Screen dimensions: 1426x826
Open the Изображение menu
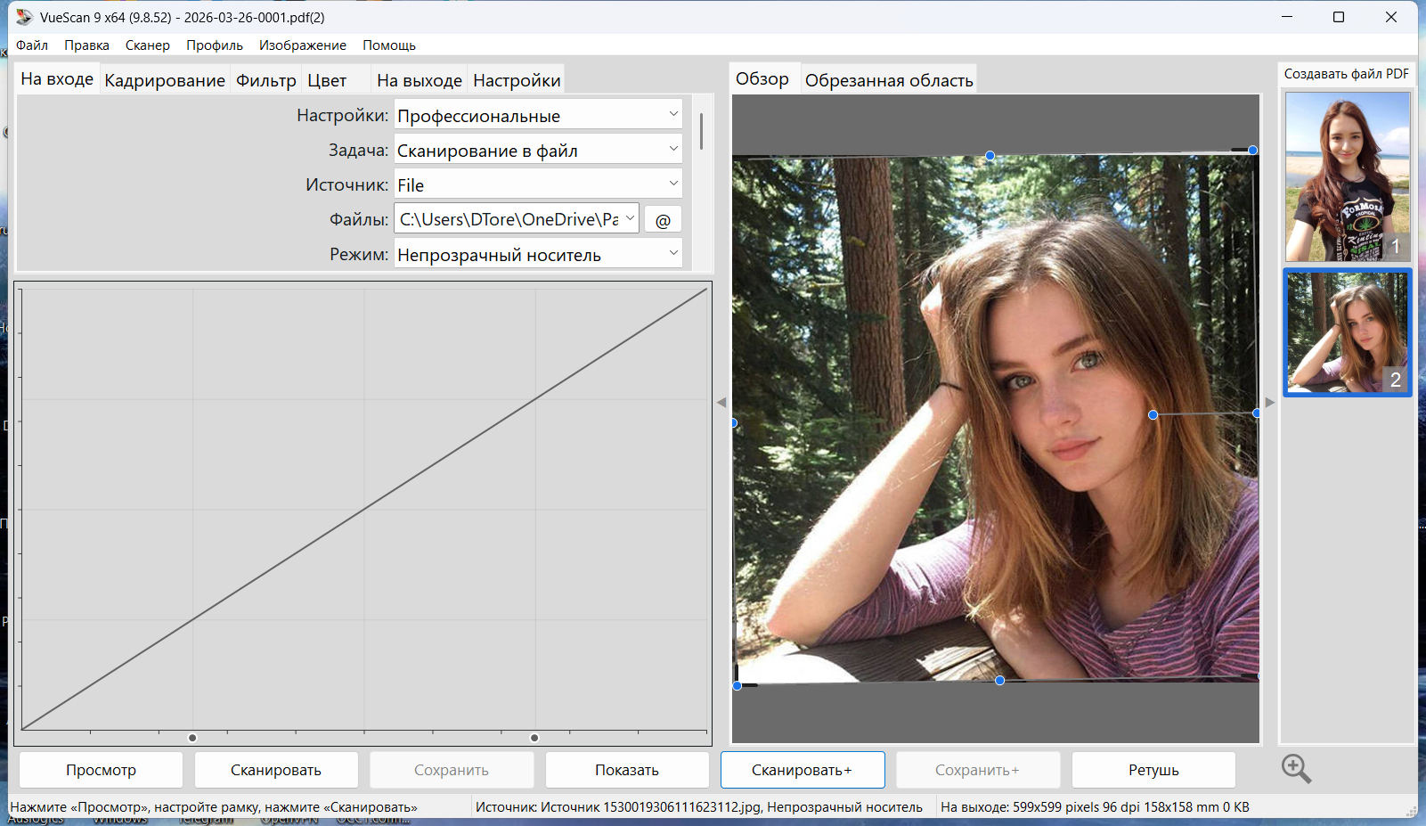click(x=302, y=45)
